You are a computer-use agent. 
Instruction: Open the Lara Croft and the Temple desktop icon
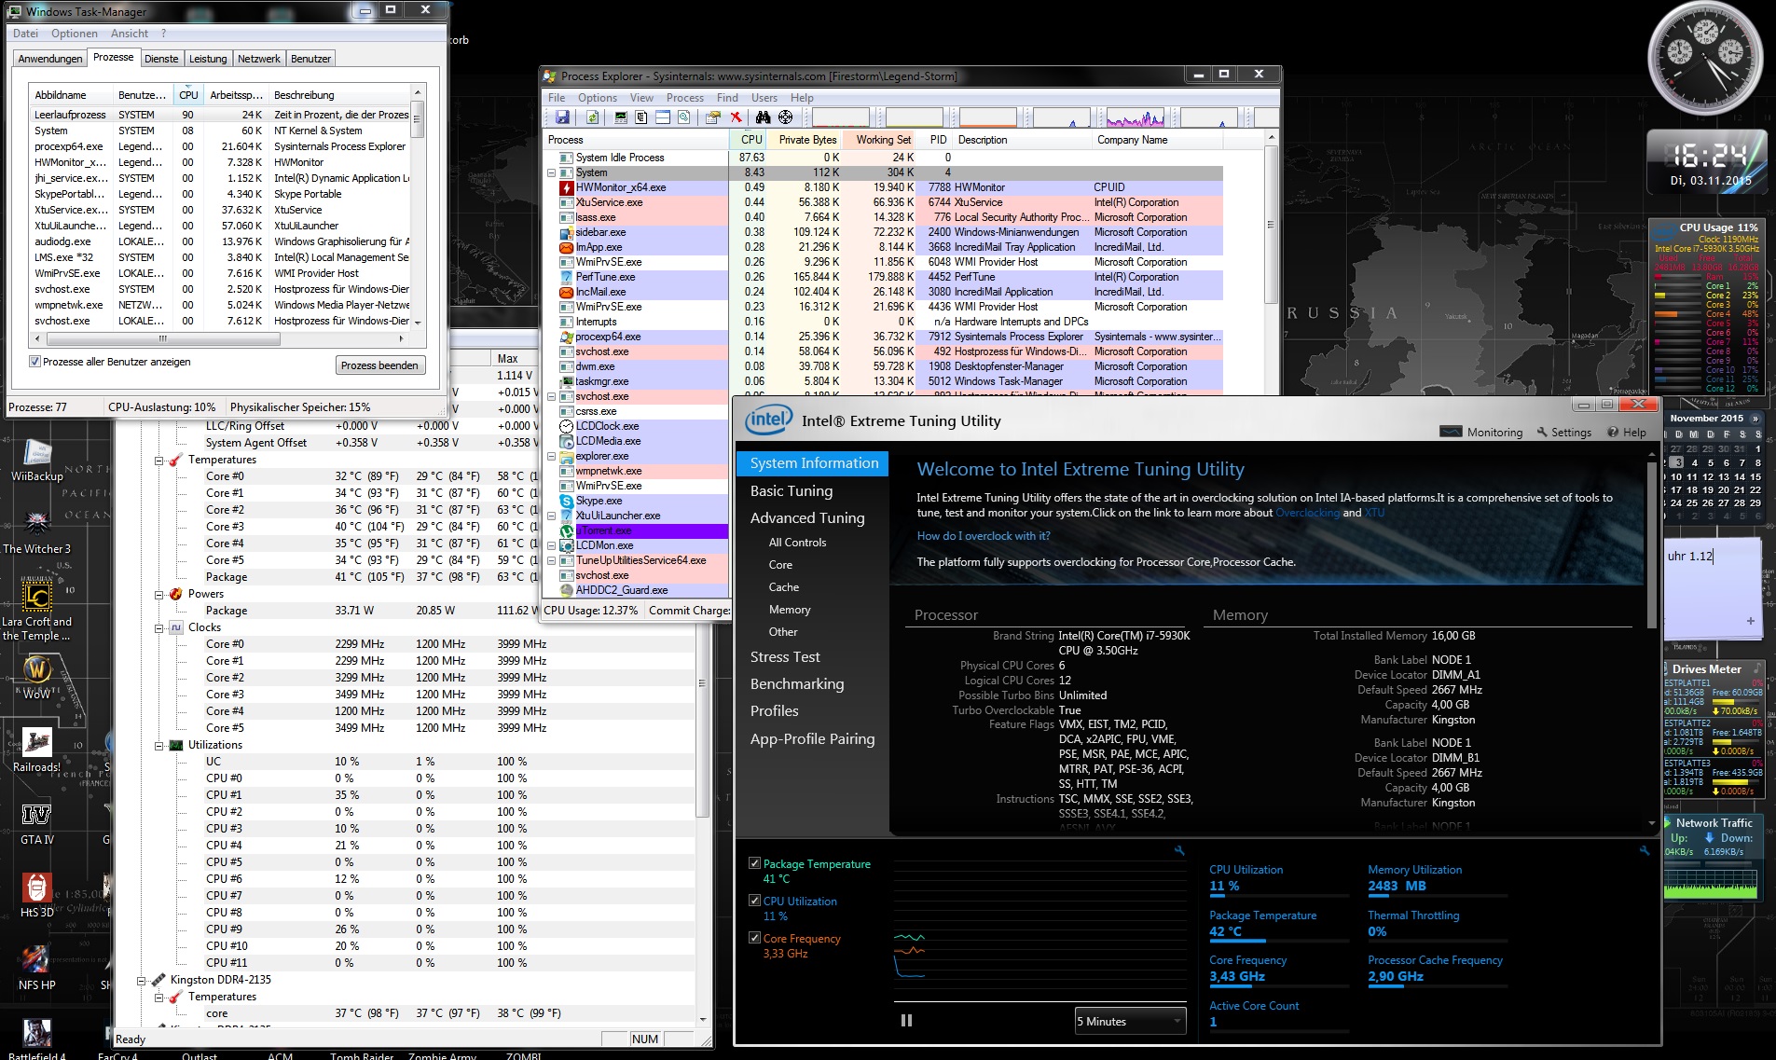coord(37,611)
